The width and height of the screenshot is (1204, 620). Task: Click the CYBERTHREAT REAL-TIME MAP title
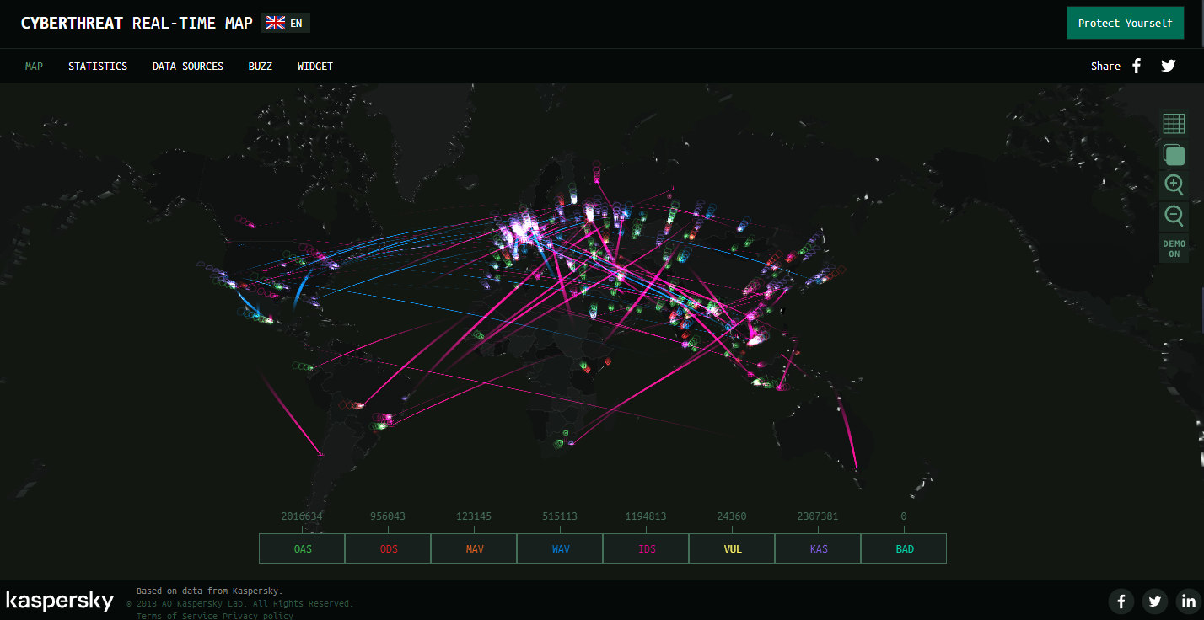[x=137, y=23]
